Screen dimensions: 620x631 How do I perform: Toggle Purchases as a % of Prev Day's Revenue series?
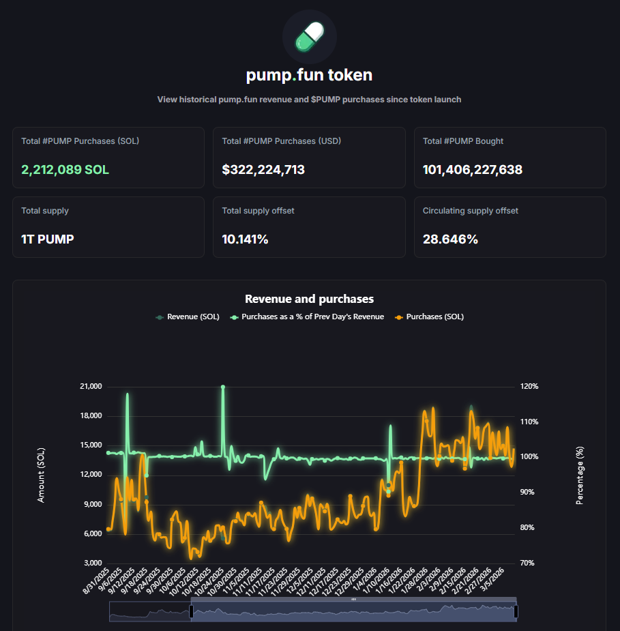307,317
